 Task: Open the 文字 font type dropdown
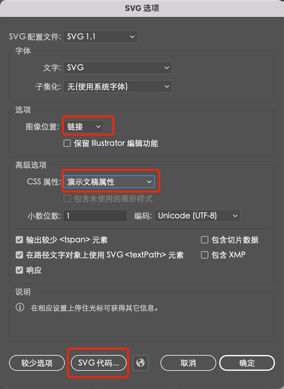118,68
